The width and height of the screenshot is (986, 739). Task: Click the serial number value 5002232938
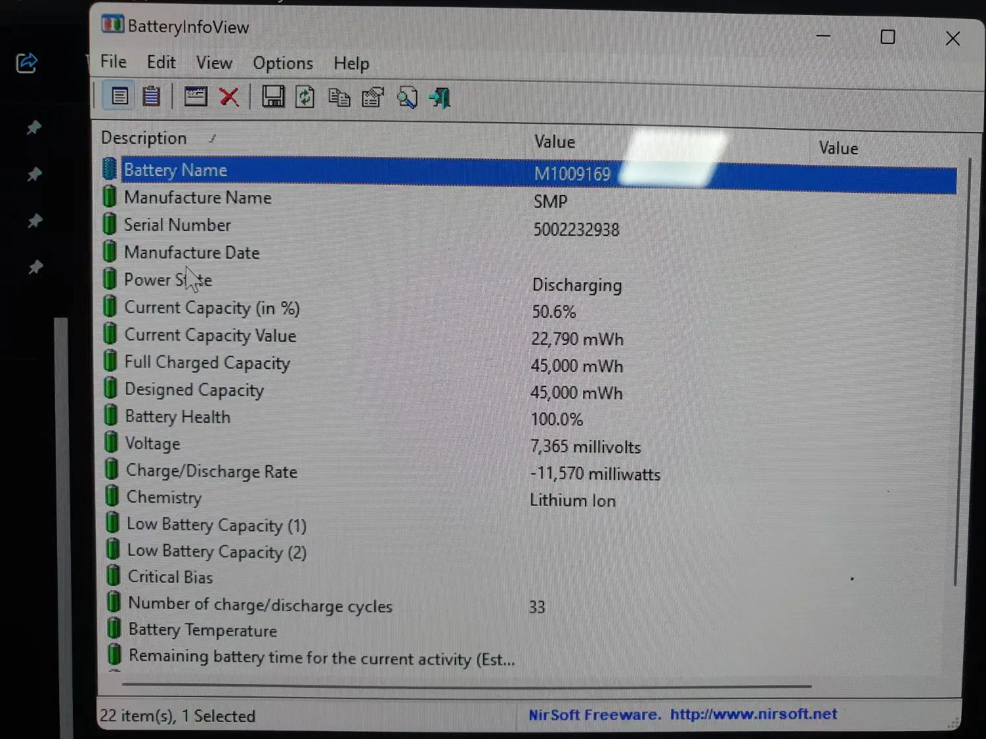click(x=576, y=229)
